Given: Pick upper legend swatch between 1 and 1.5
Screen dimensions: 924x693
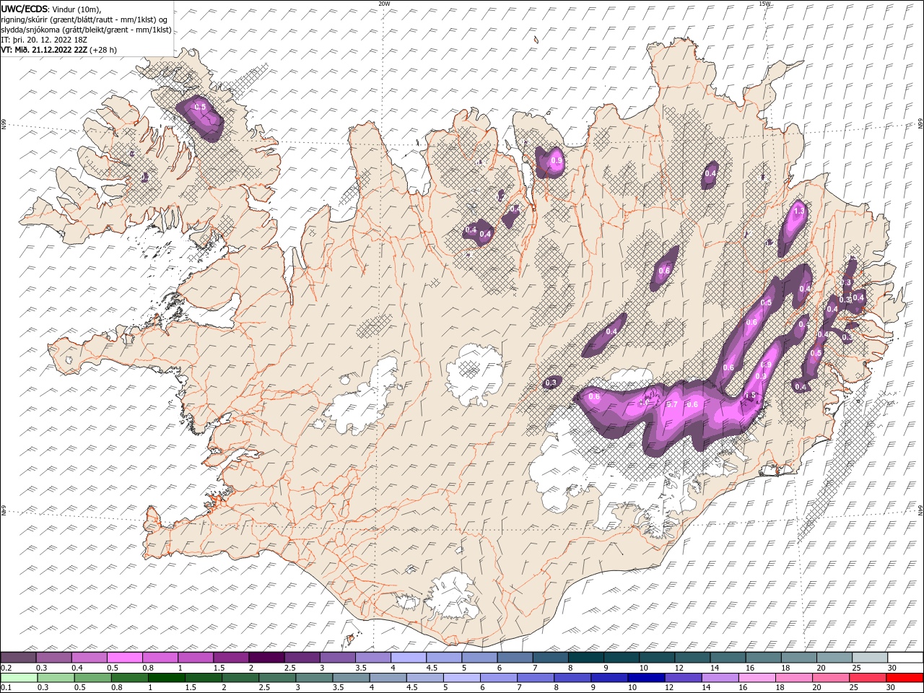Looking at the screenshot, I should click(195, 658).
